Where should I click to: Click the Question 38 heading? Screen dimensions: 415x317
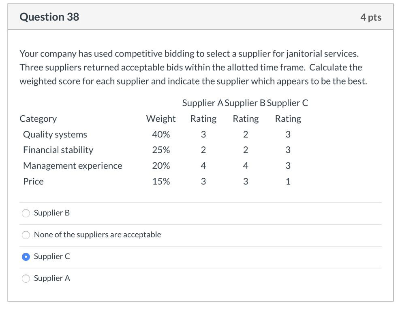[x=49, y=17]
